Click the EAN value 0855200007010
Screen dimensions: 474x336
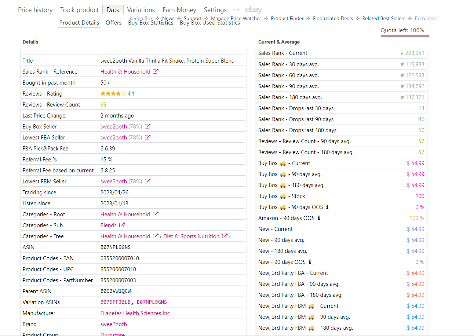pyautogui.click(x=120, y=258)
